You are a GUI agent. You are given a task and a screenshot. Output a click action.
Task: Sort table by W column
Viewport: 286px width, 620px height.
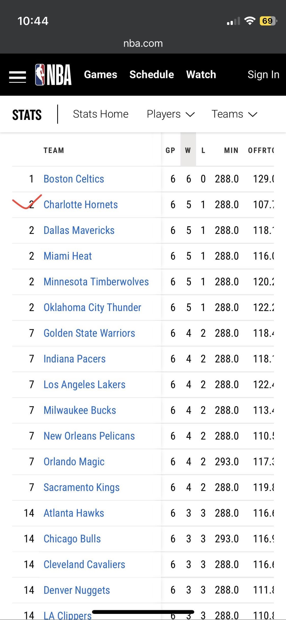click(188, 150)
